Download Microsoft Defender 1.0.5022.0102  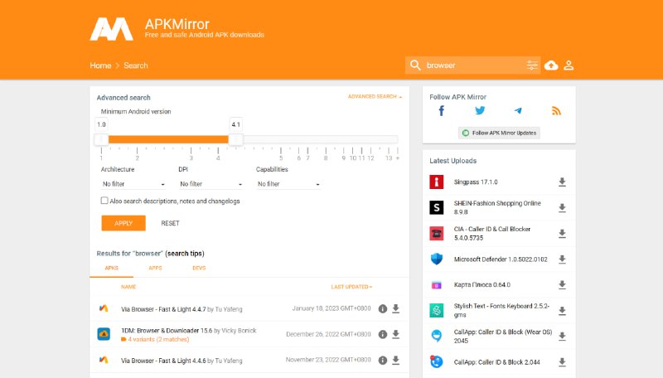click(562, 259)
